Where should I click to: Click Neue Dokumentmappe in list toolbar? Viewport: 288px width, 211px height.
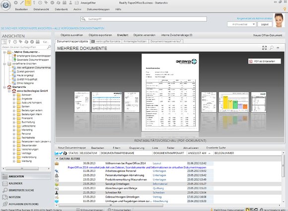click(x=72, y=148)
